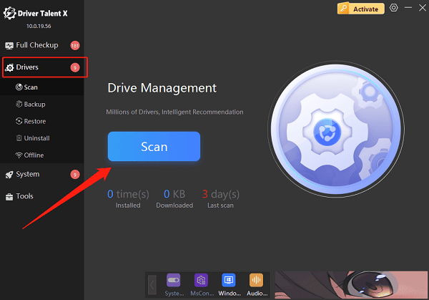The image size is (429, 300).
Task: Expand the System section in sidebar
Action: [28, 174]
